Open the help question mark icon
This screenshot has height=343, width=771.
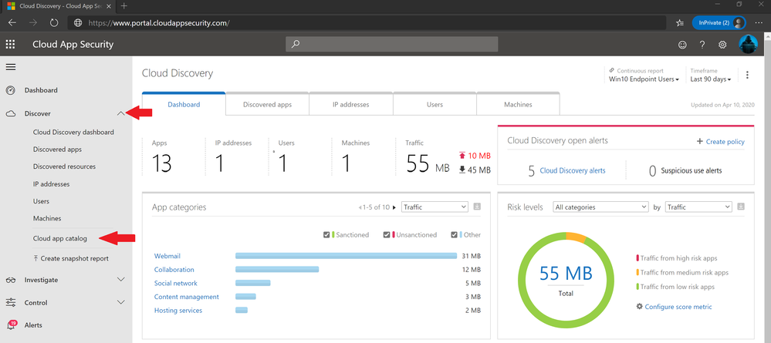coord(702,45)
